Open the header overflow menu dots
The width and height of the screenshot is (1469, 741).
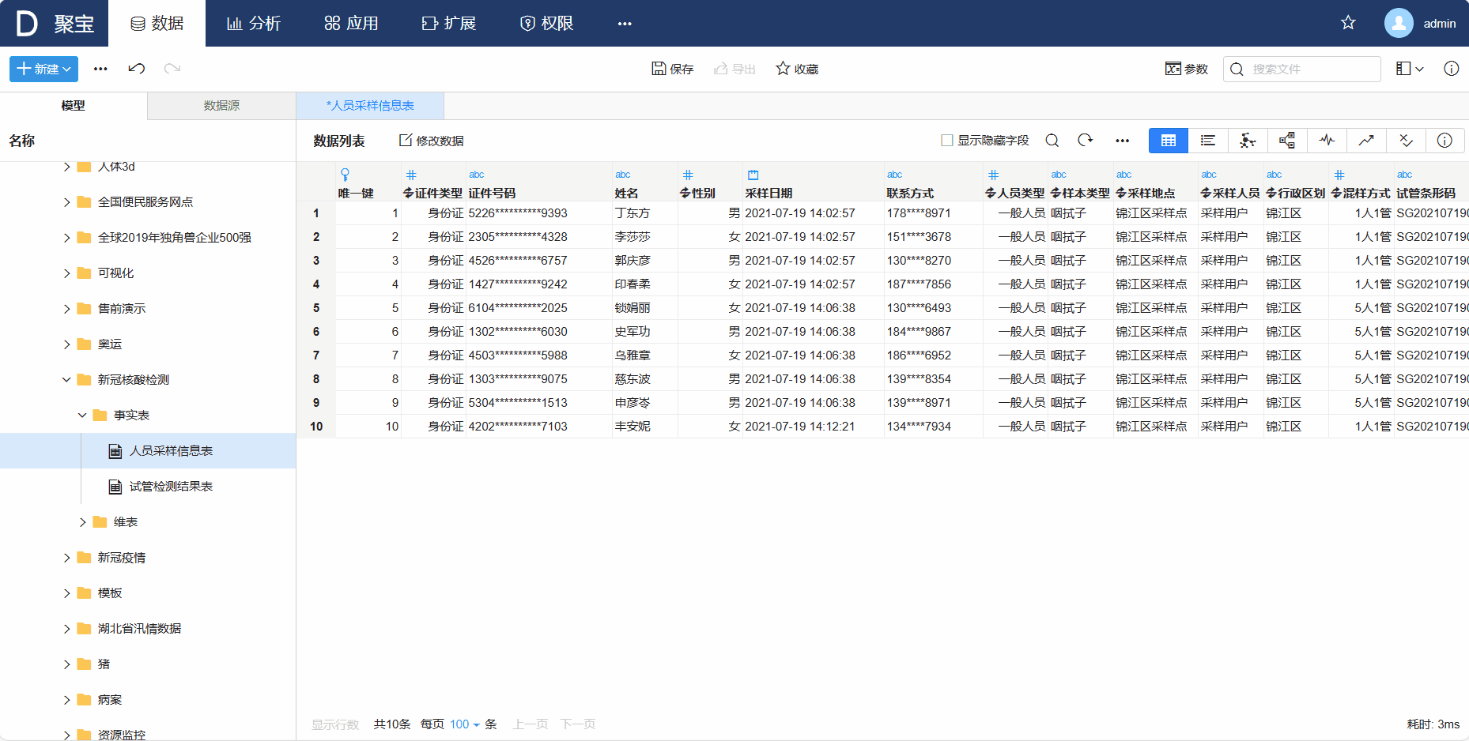(625, 24)
